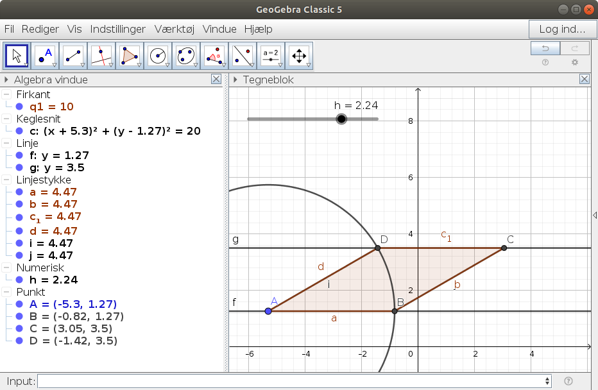Open the toolbar help icon
Image resolution: width=598 pixels, height=390 pixels.
pyautogui.click(x=545, y=62)
